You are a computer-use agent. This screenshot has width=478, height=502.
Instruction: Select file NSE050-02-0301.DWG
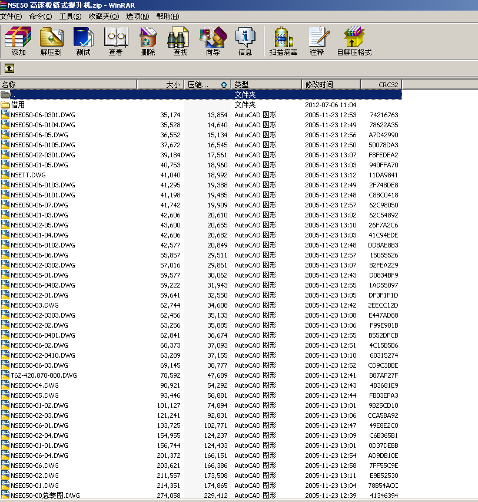point(43,155)
